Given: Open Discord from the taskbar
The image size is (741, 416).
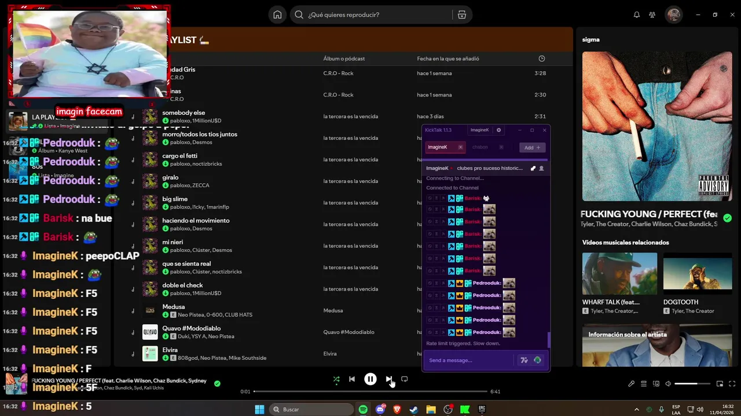Looking at the screenshot, I should click(380, 409).
